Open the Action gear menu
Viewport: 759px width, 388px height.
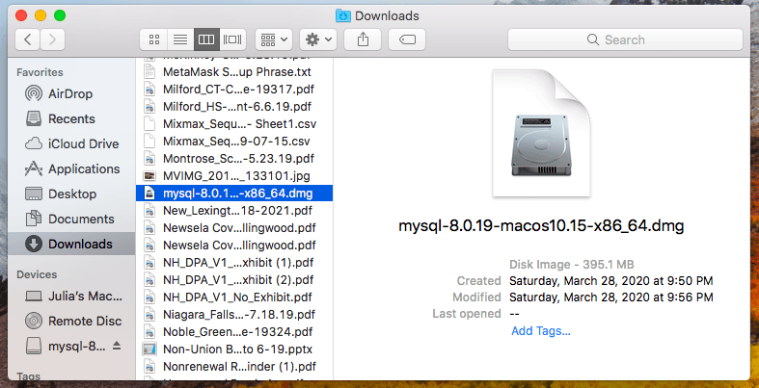pos(317,39)
